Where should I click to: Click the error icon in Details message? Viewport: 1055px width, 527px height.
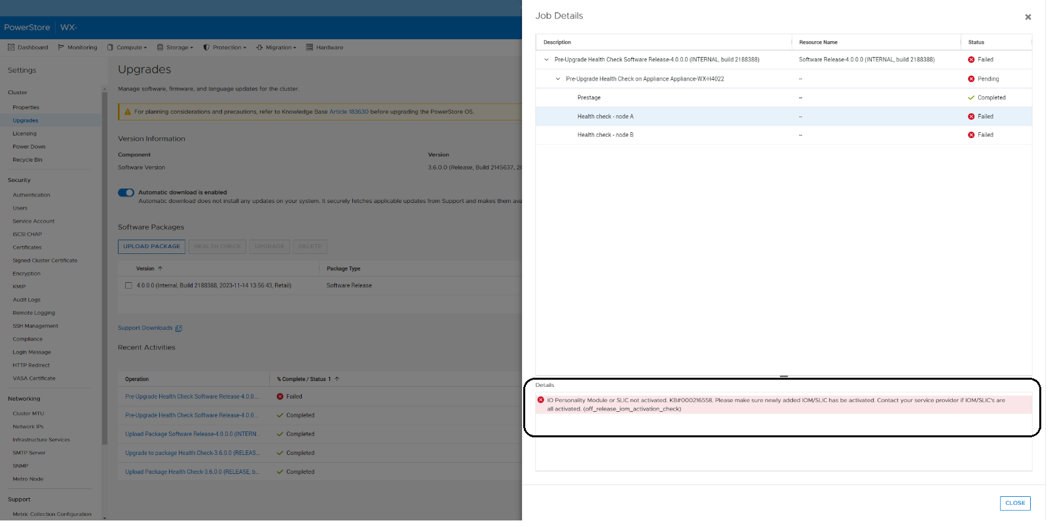coord(541,400)
